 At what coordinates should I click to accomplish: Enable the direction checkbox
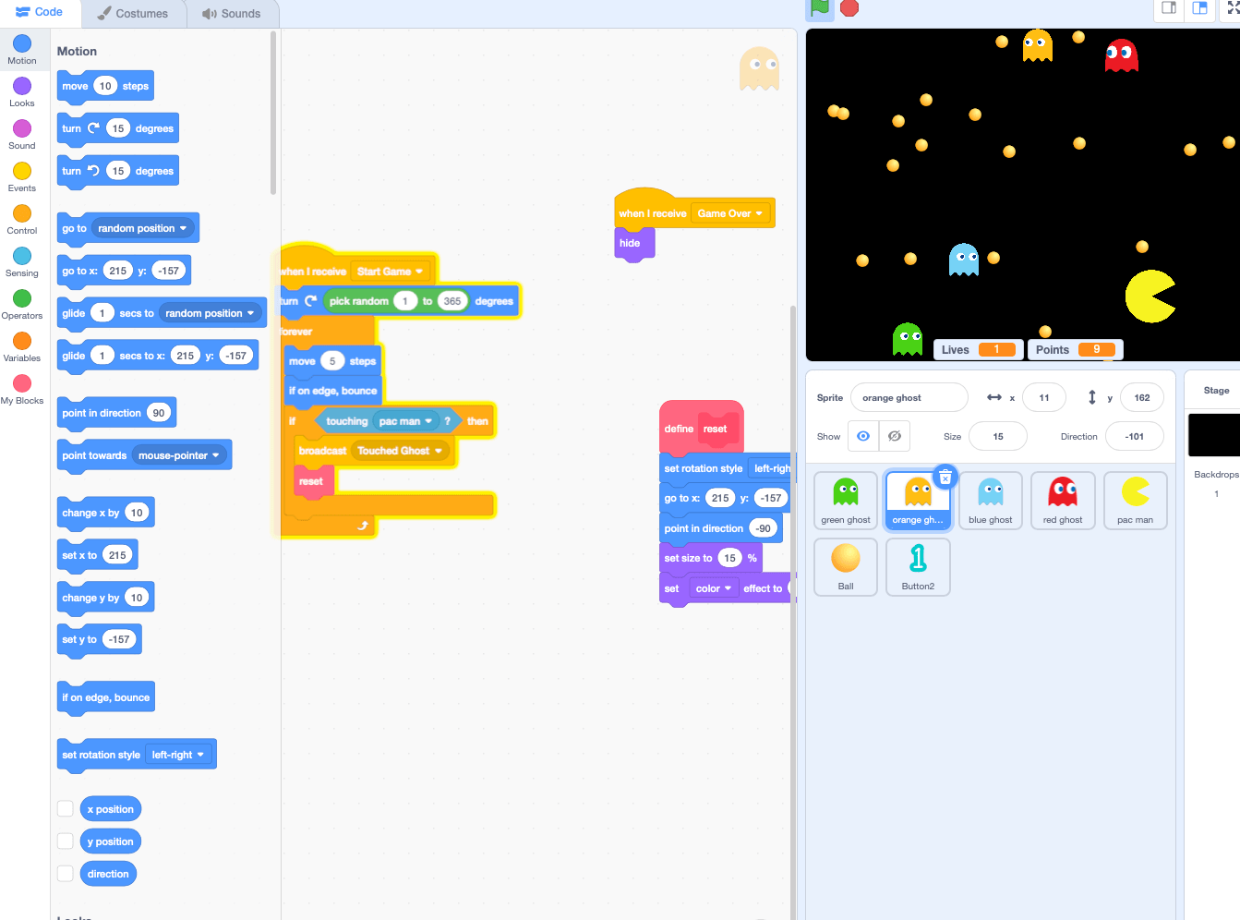coord(66,873)
